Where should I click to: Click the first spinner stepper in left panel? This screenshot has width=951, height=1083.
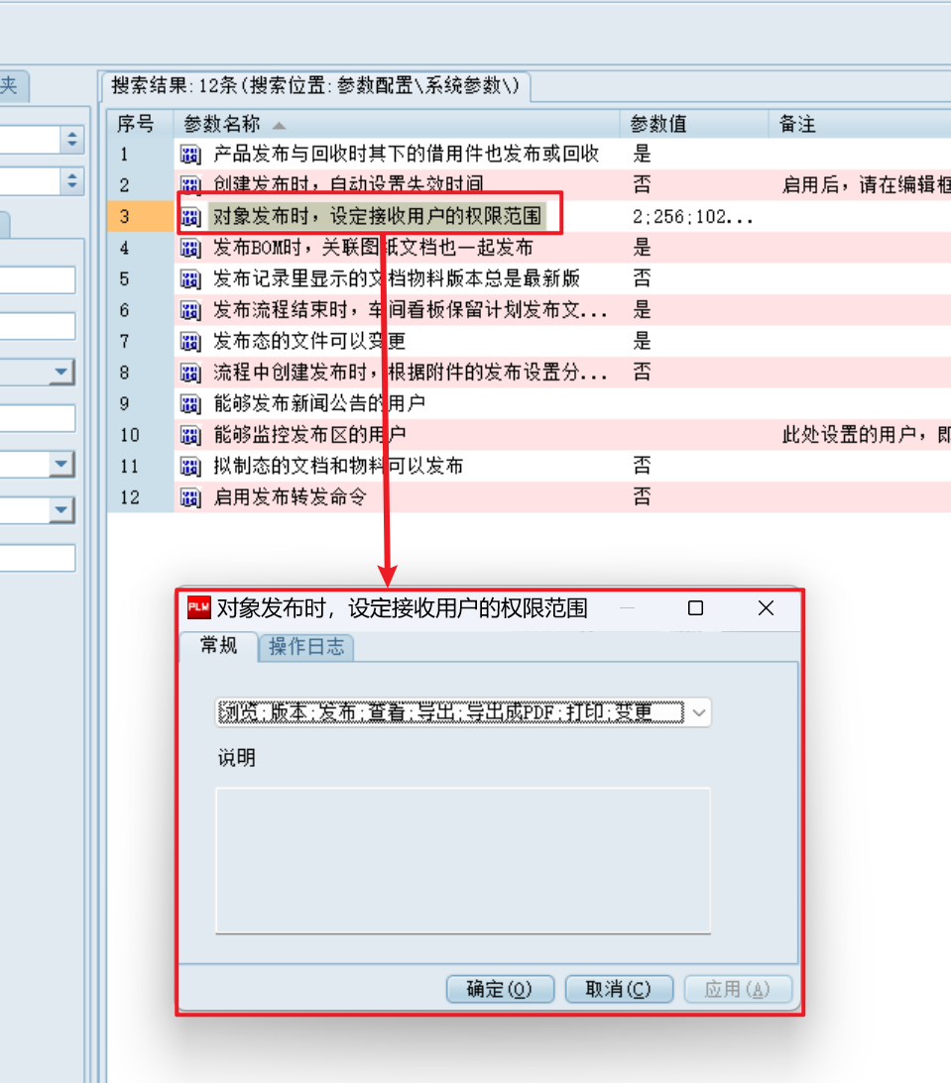[x=71, y=140]
